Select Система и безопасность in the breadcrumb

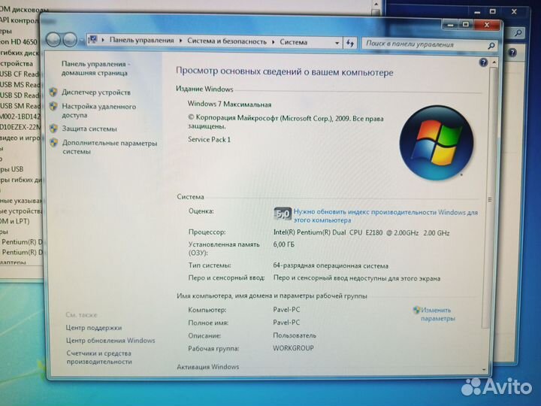(227, 42)
